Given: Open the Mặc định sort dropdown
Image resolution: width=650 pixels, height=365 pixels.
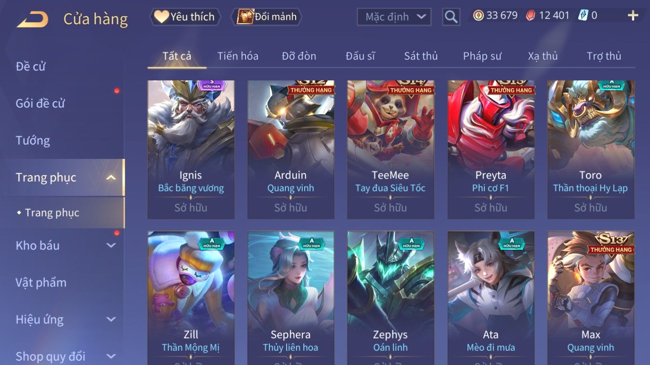Looking at the screenshot, I should (394, 17).
